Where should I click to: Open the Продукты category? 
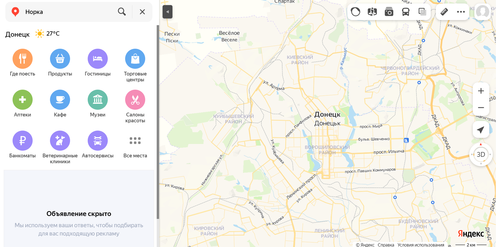60,63
